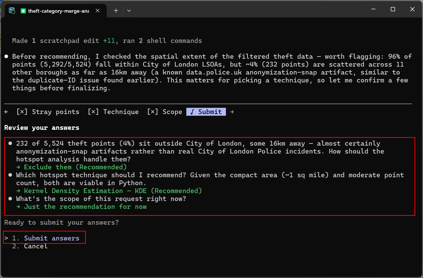
Task: Go to the Scope step
Action: (165, 112)
